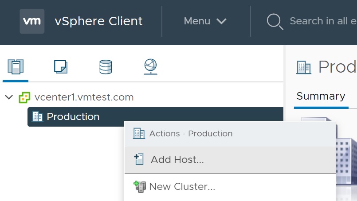Image resolution: width=357 pixels, height=201 pixels.
Task: Collapse the vcenter1.vmtest.com tree node
Action: point(9,97)
